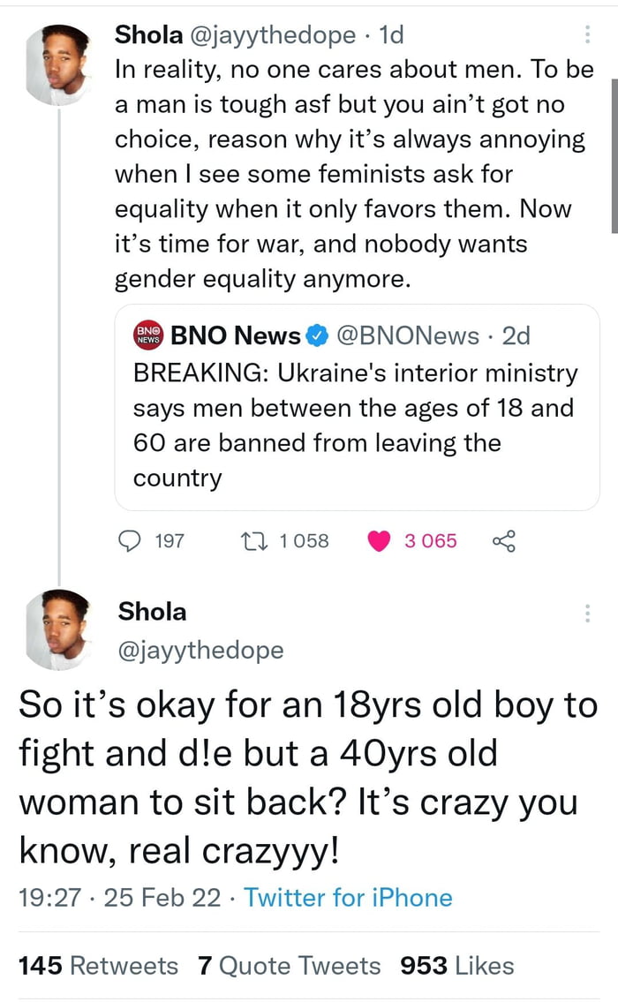Click the heart icon on the quoted tweet
The width and height of the screenshot is (618, 1002).
(x=378, y=542)
